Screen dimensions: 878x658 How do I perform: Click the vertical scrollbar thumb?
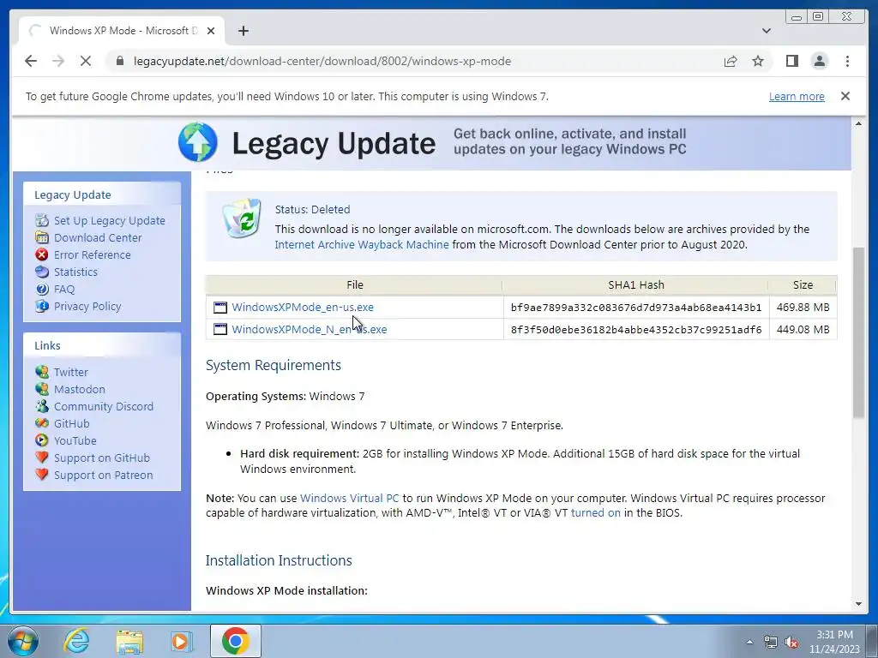coord(858,332)
